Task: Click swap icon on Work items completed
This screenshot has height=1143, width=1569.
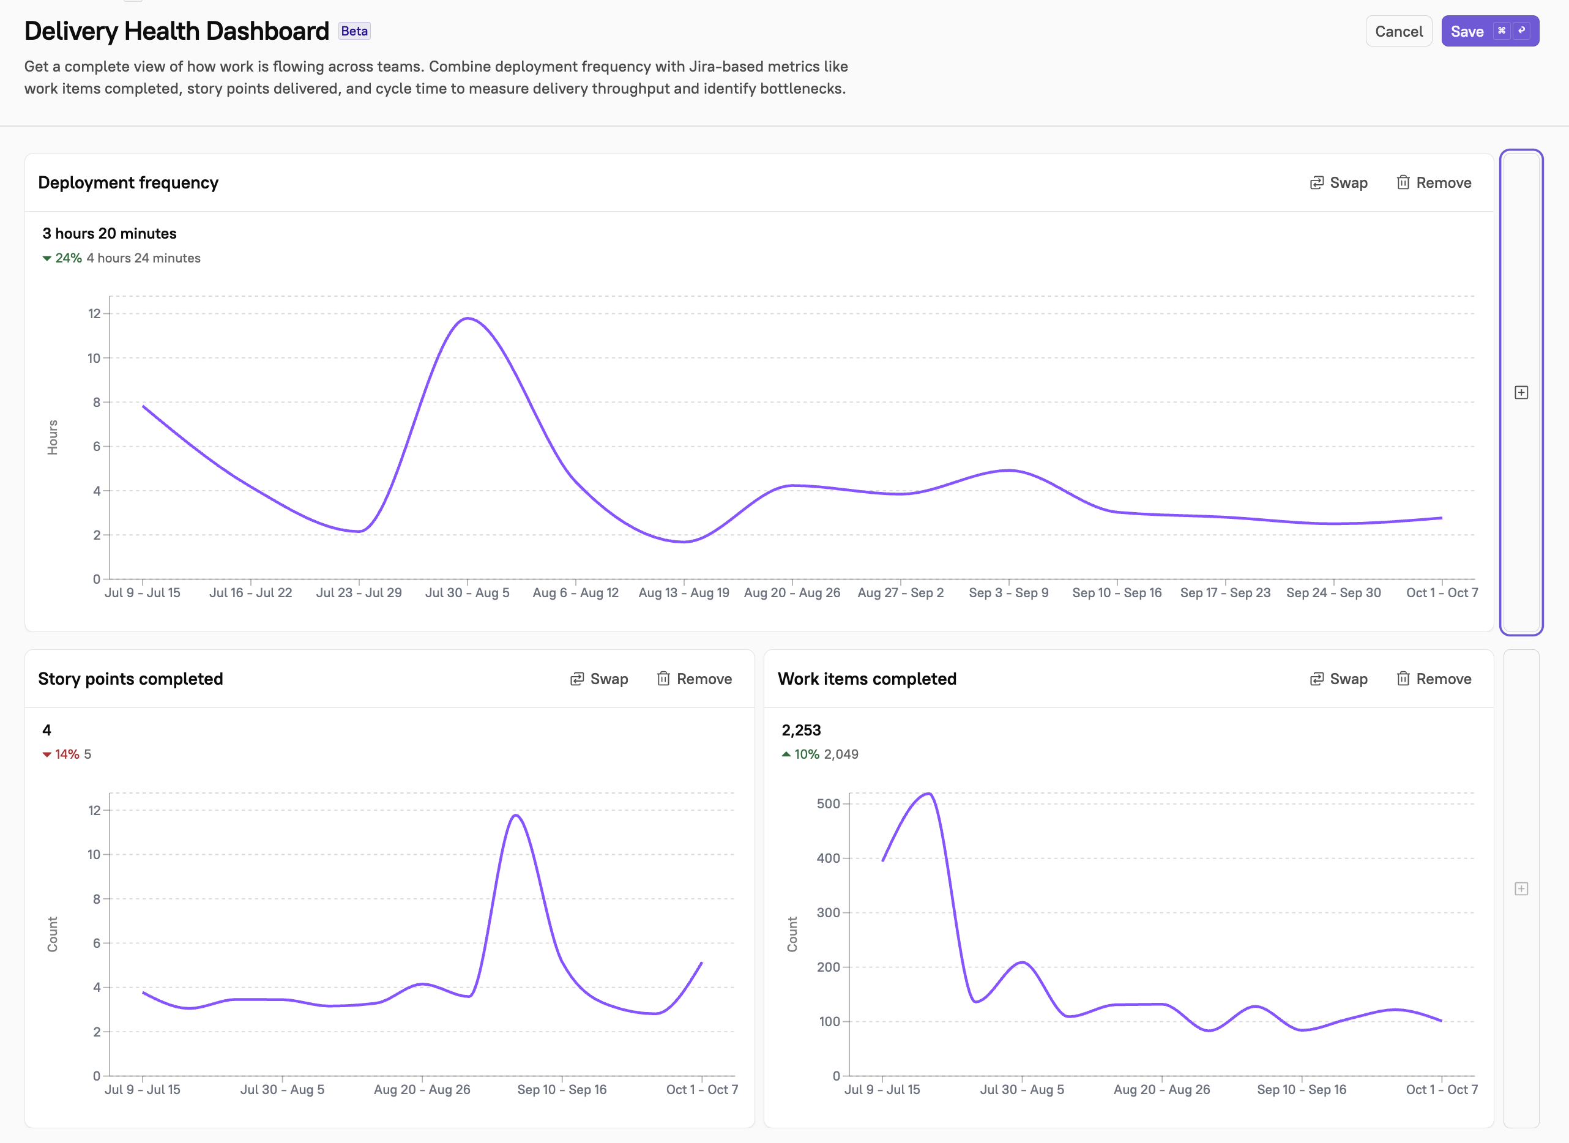Action: click(x=1316, y=679)
